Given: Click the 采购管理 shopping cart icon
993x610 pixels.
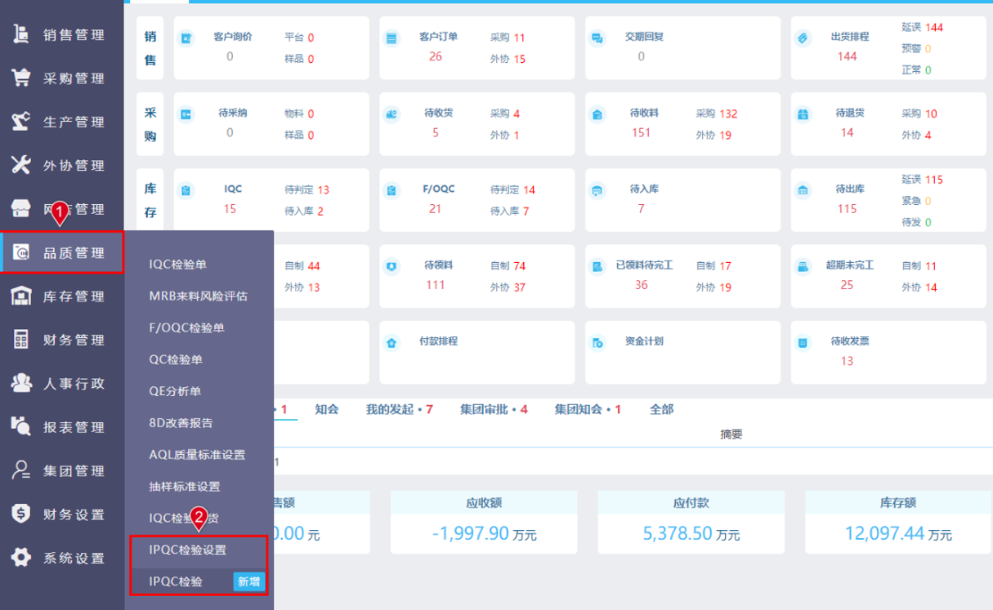Looking at the screenshot, I should click(x=20, y=78).
